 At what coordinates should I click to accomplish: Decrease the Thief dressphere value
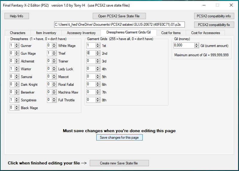54,55
